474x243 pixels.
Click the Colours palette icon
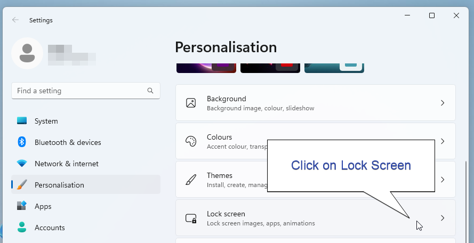(191, 141)
